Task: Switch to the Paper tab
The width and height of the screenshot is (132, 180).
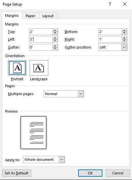Action: click(30, 16)
